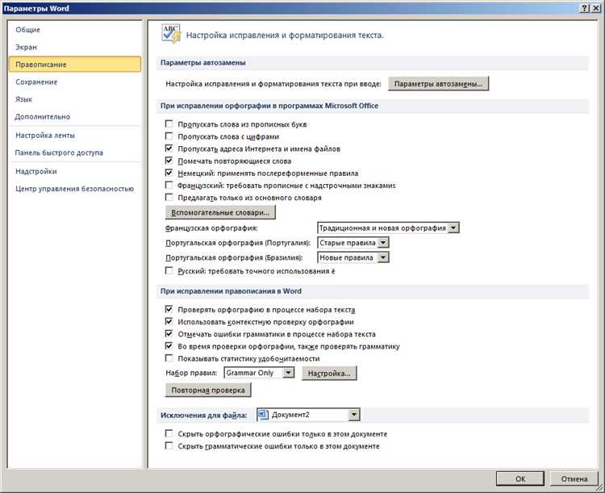Enable Русский: требовать точного использования ё
Image resolution: width=605 pixels, height=493 pixels.
[x=169, y=271]
